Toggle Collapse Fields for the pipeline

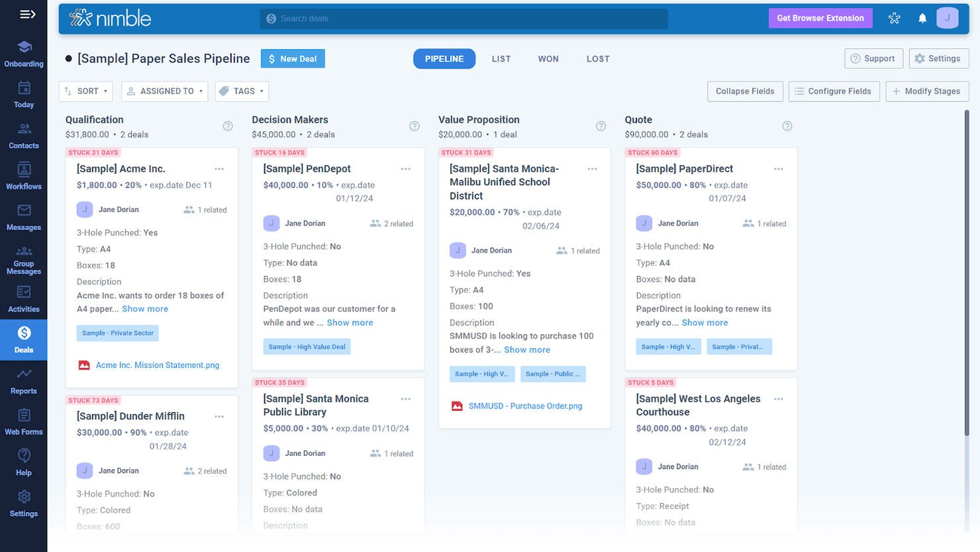pos(745,91)
